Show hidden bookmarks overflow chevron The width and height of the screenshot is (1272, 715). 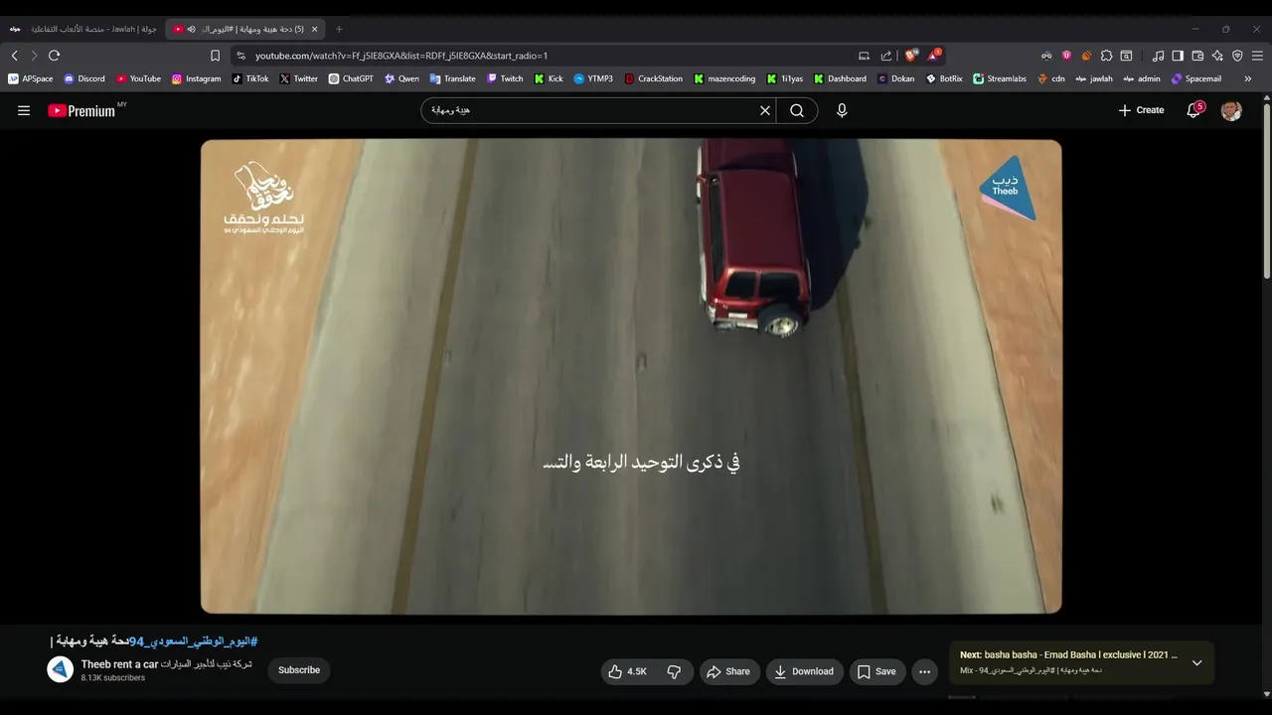click(1247, 78)
